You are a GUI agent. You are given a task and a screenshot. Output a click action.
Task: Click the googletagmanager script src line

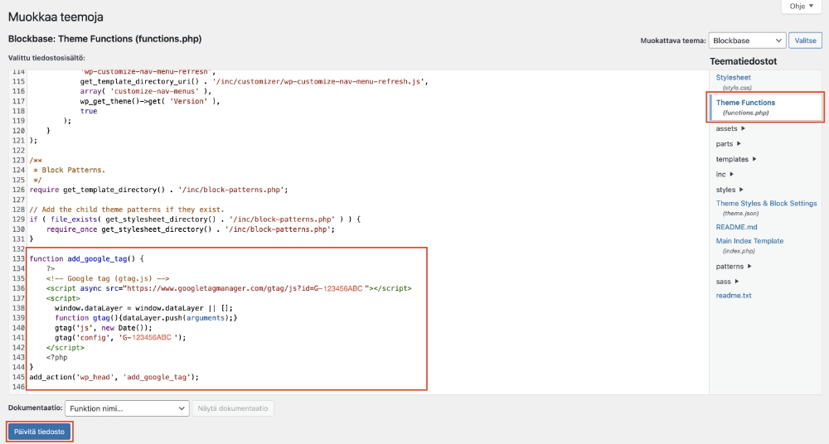[x=229, y=288]
